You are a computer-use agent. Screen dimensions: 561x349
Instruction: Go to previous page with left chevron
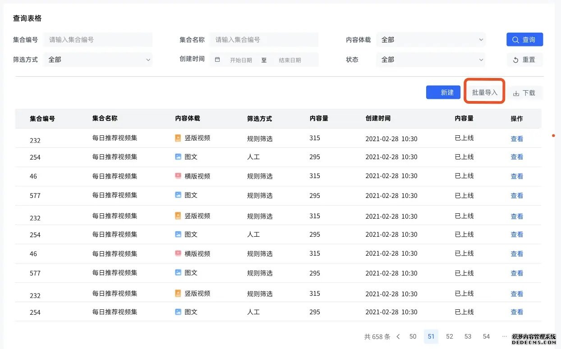(x=398, y=336)
